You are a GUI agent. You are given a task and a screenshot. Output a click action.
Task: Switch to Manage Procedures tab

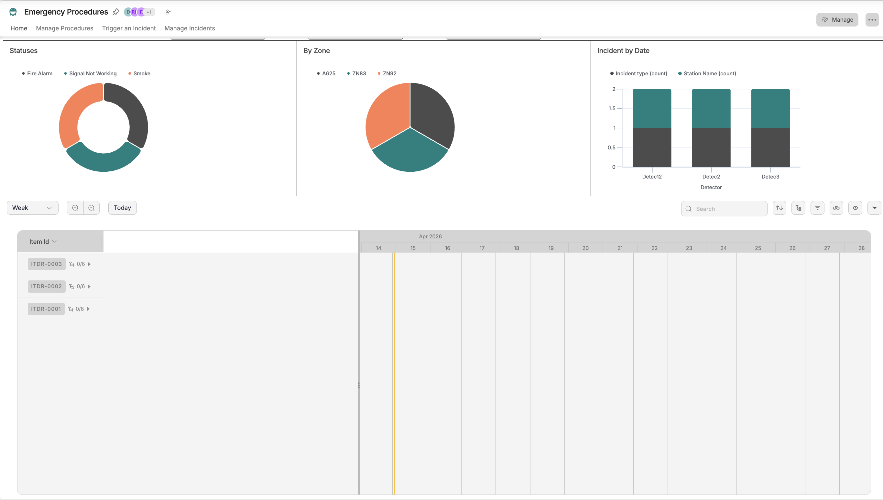(65, 28)
